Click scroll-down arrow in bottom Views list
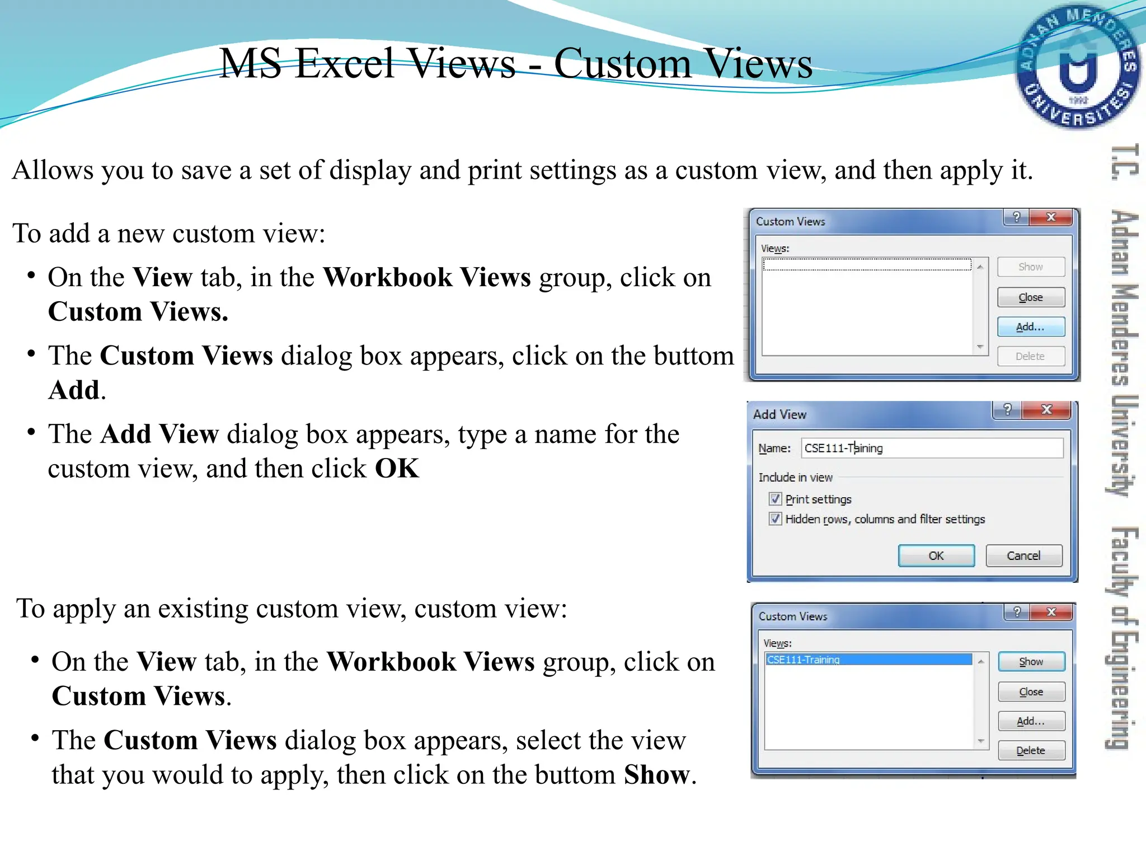This screenshot has height=860, width=1146. (980, 741)
